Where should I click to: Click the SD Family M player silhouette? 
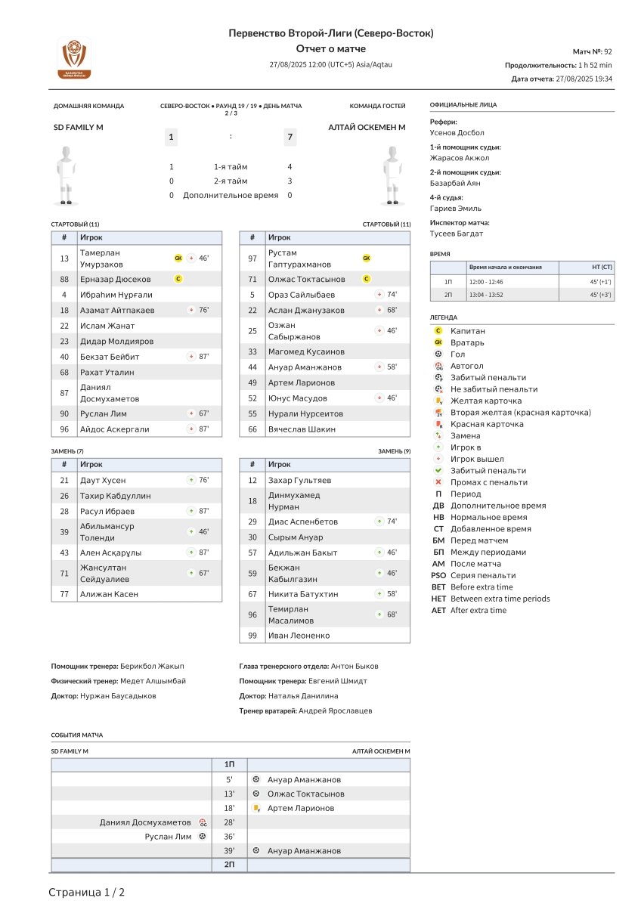[67, 175]
